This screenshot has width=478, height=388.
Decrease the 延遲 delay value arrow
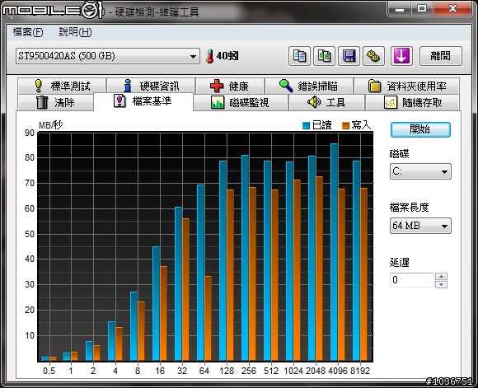[x=442, y=284]
